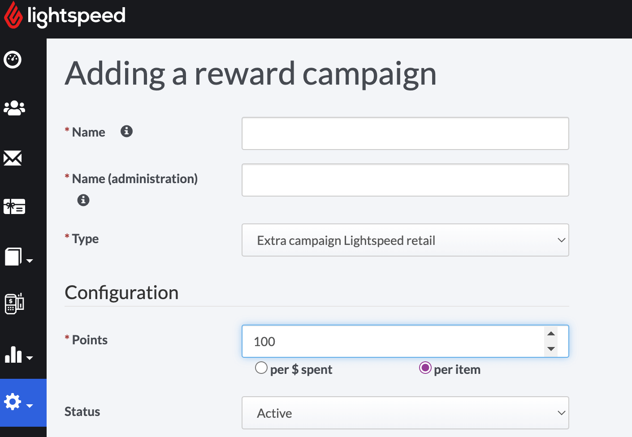Select the per item radio button
Viewport: 632px width, 437px height.
[425, 368]
